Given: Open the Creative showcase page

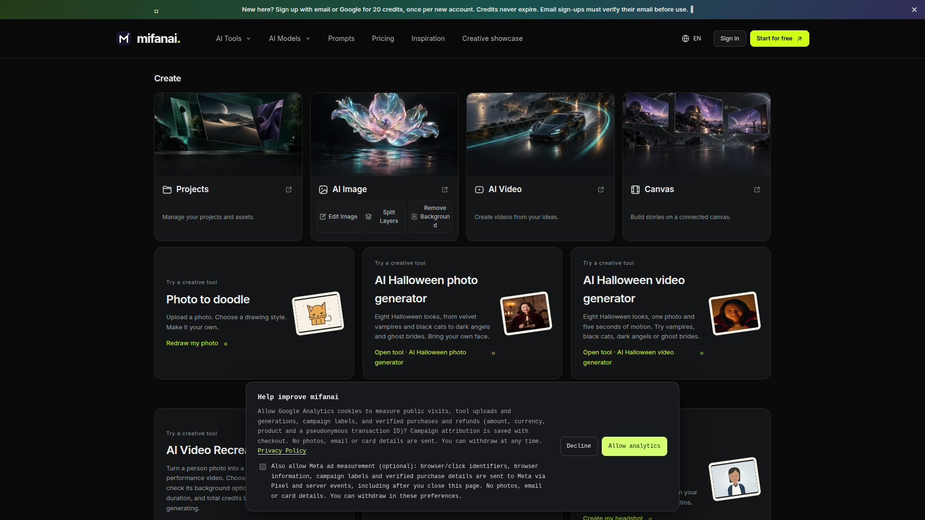Looking at the screenshot, I should coord(492,39).
